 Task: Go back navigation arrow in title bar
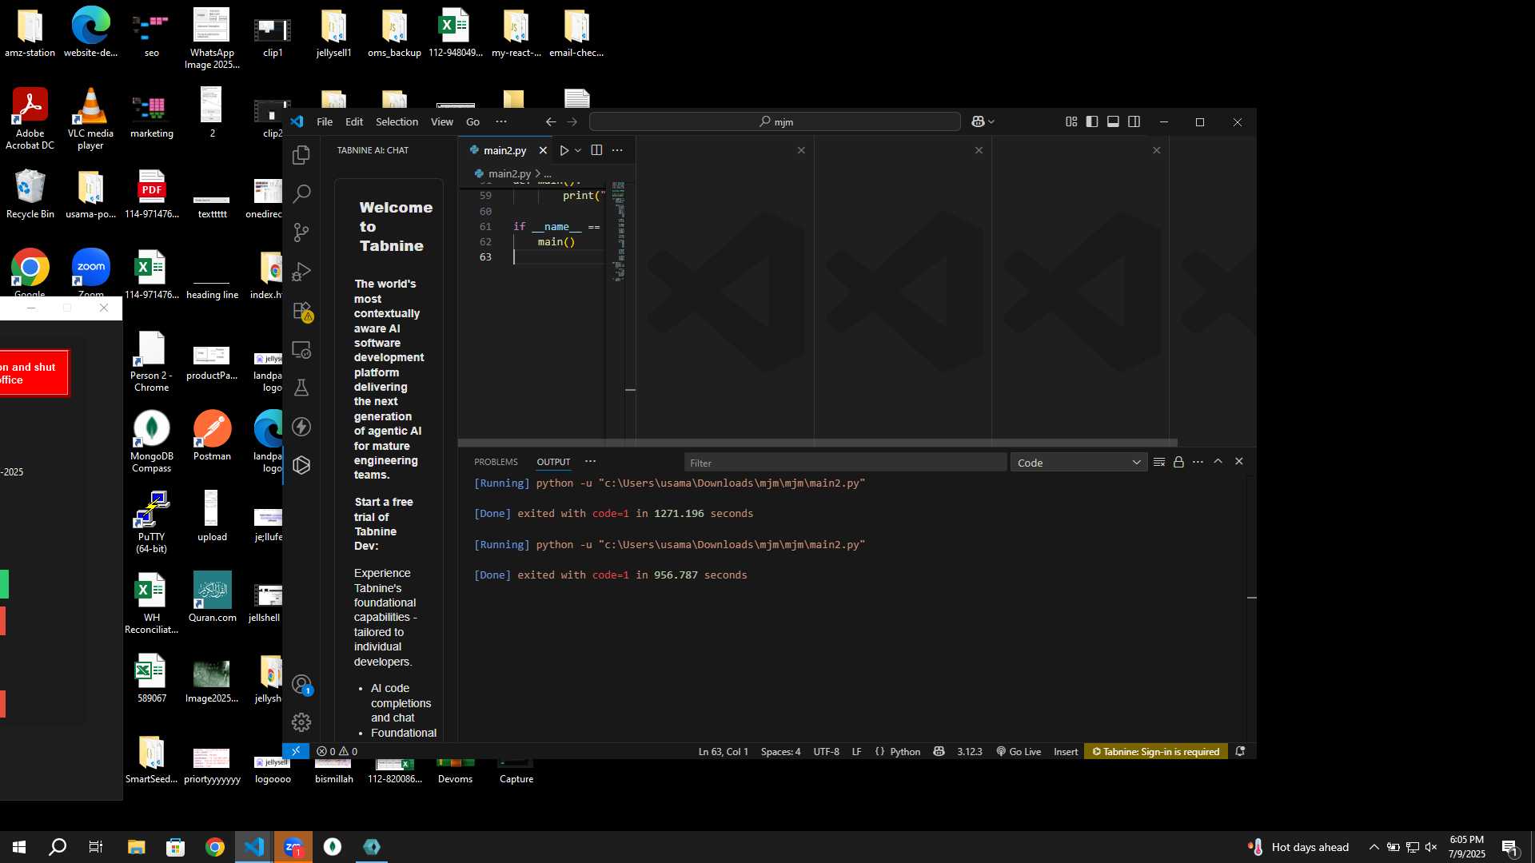[551, 121]
